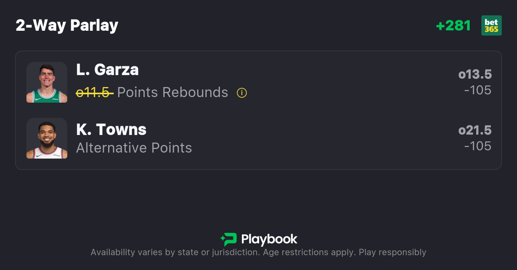The height and width of the screenshot is (270, 517).
Task: Click the availability disclaimer text
Action: click(258, 252)
